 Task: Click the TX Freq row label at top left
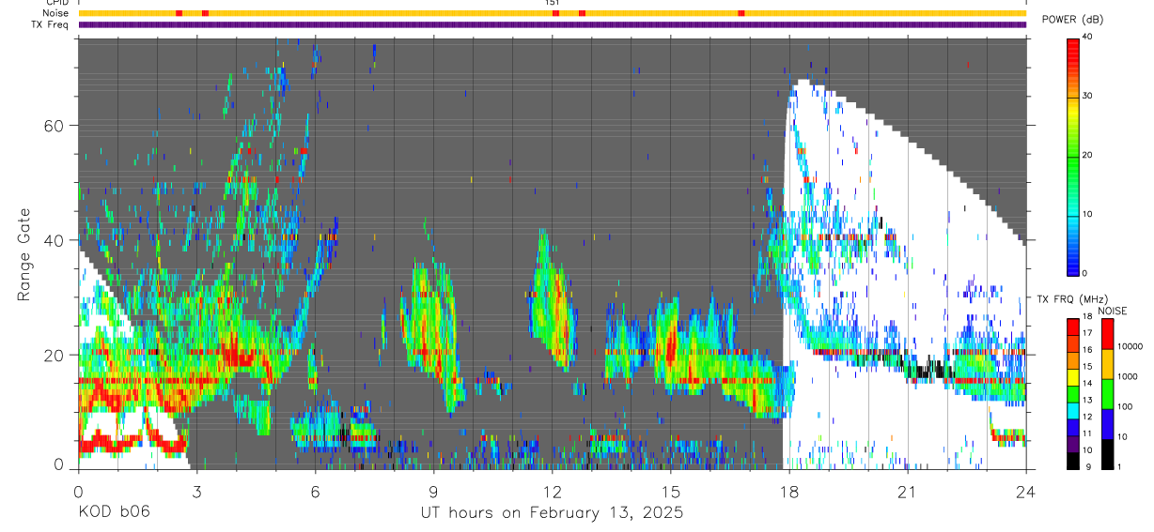(51, 24)
